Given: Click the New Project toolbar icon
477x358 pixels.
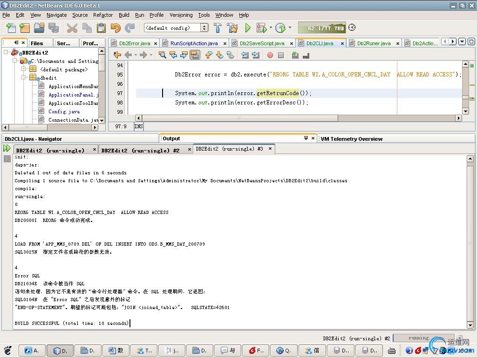Looking at the screenshot, I should [x=25, y=28].
